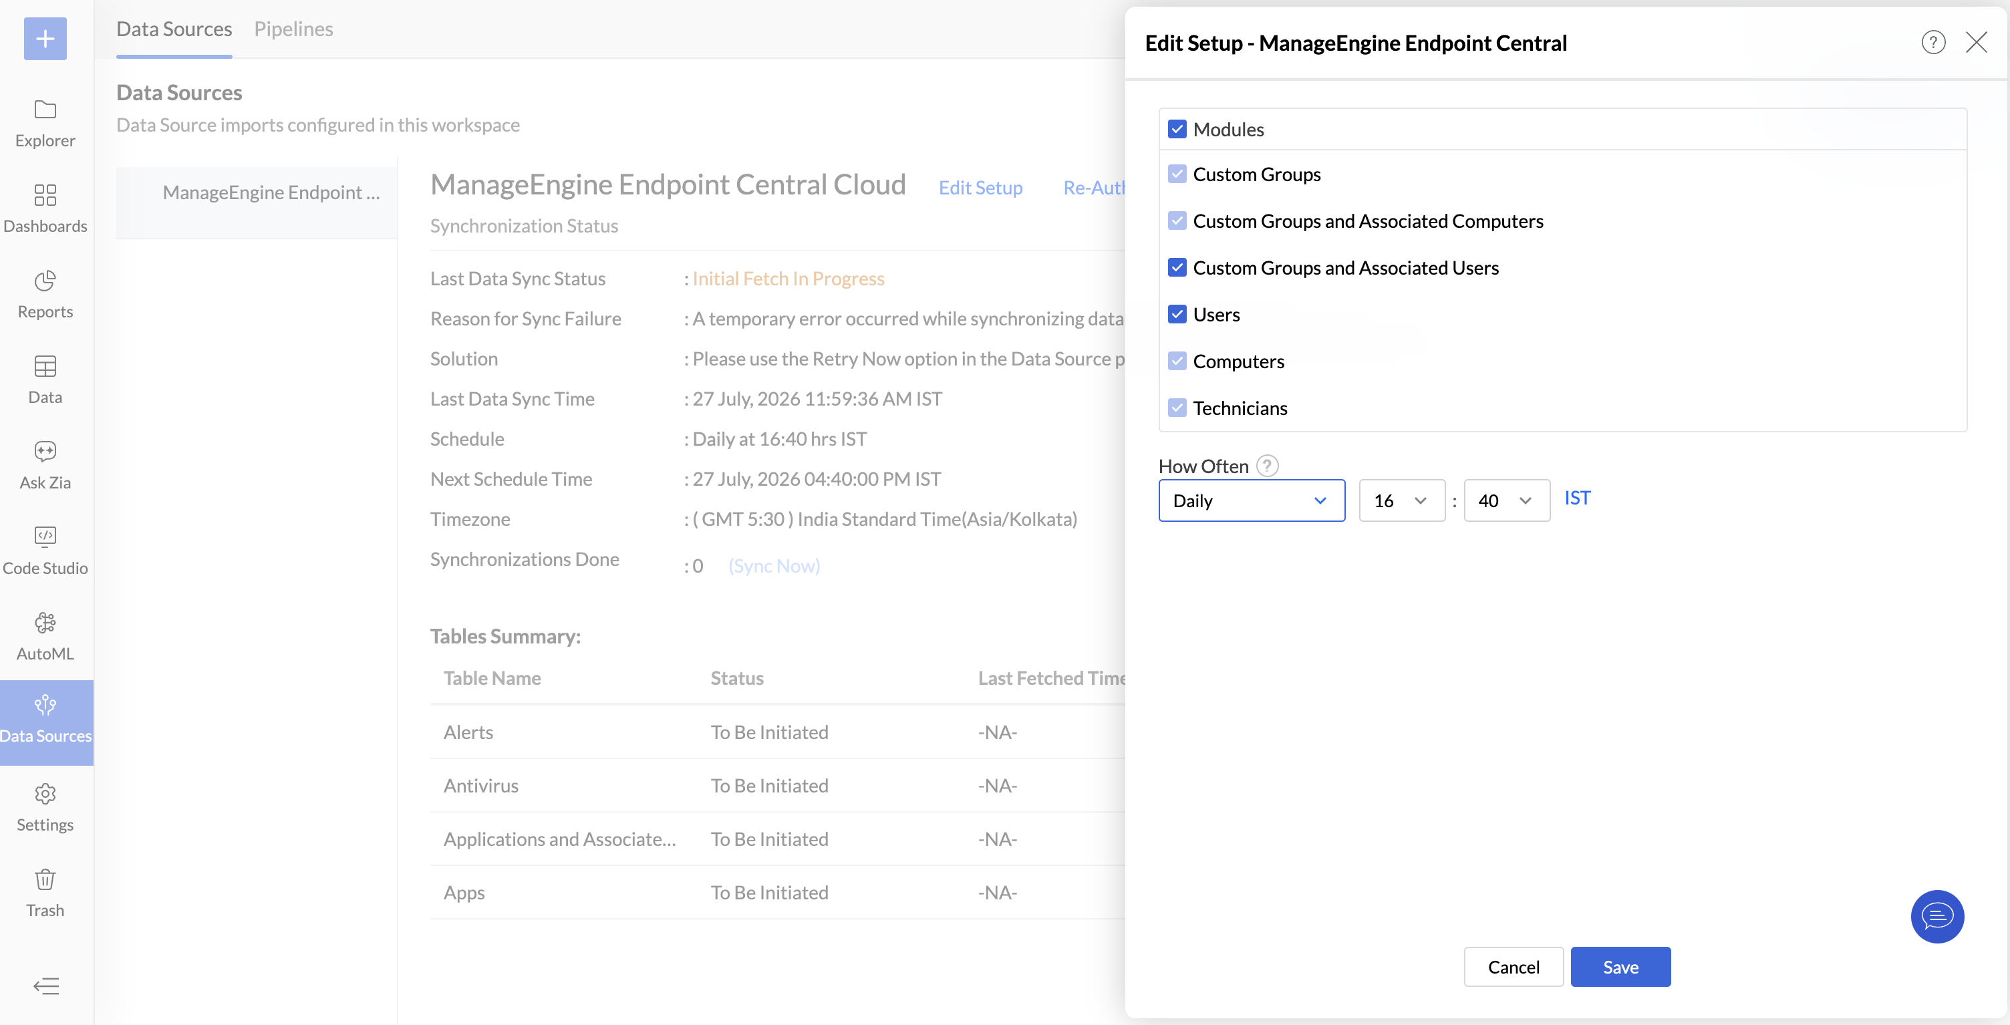
Task: Open the Trash in the sidebar
Action: (x=45, y=893)
